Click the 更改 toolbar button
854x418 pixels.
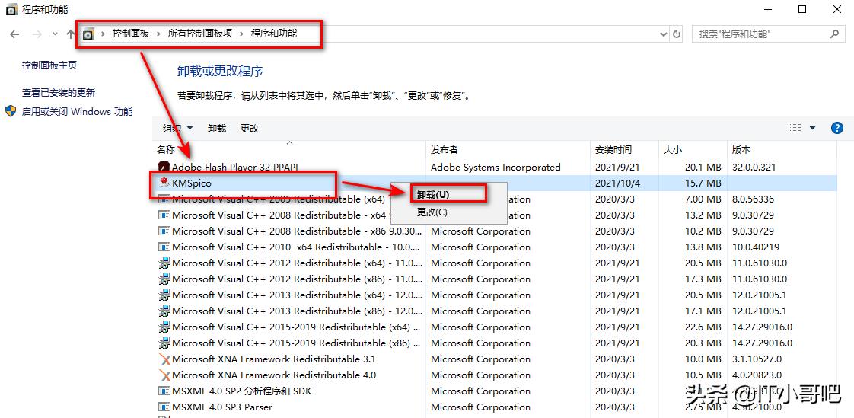(250, 129)
